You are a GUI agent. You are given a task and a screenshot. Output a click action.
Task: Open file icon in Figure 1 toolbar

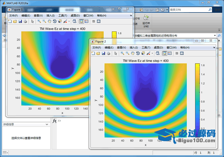pos(15,21)
